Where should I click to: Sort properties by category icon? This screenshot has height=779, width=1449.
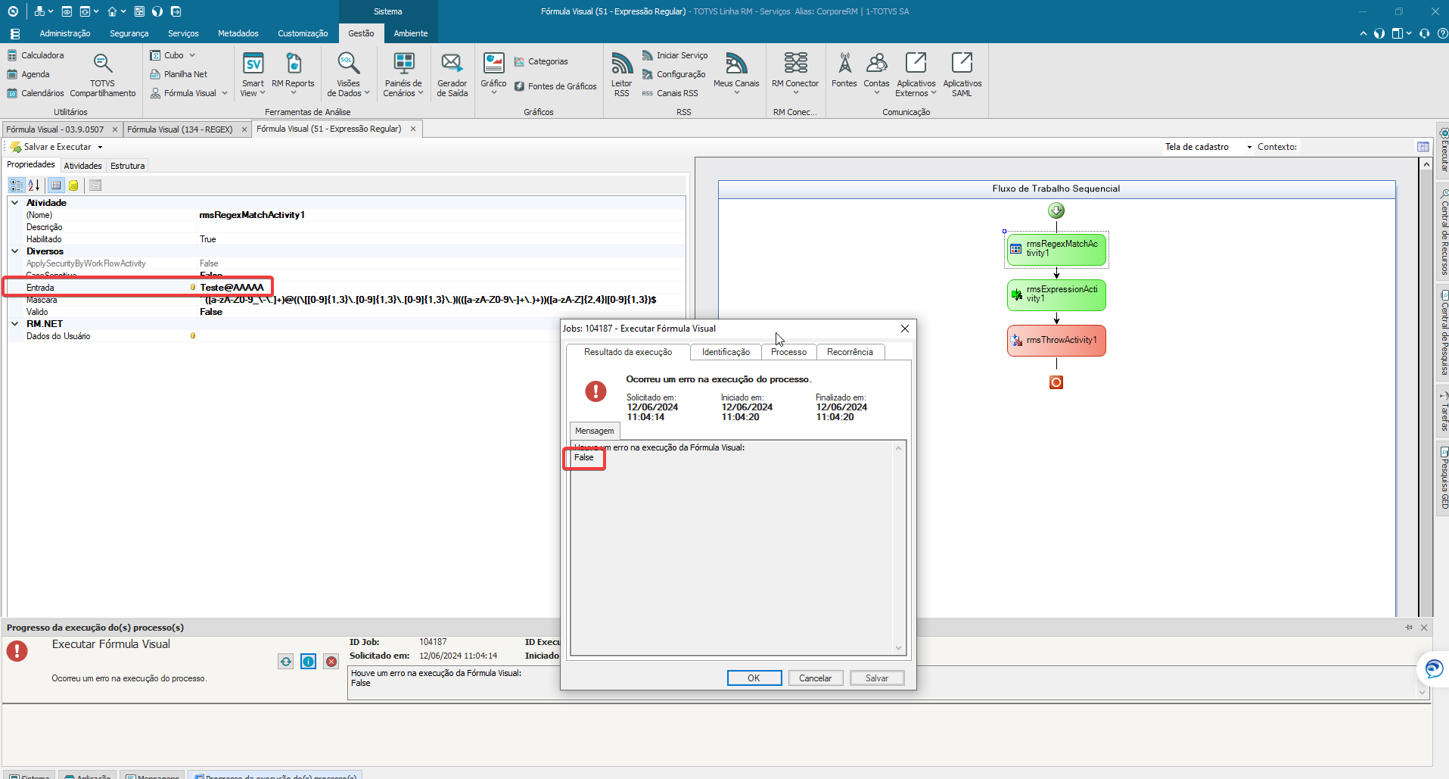(x=17, y=185)
